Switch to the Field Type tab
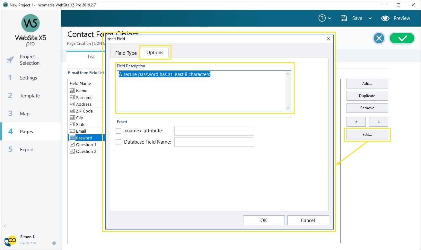Image resolution: width=421 pixels, height=250 pixels. coord(125,53)
